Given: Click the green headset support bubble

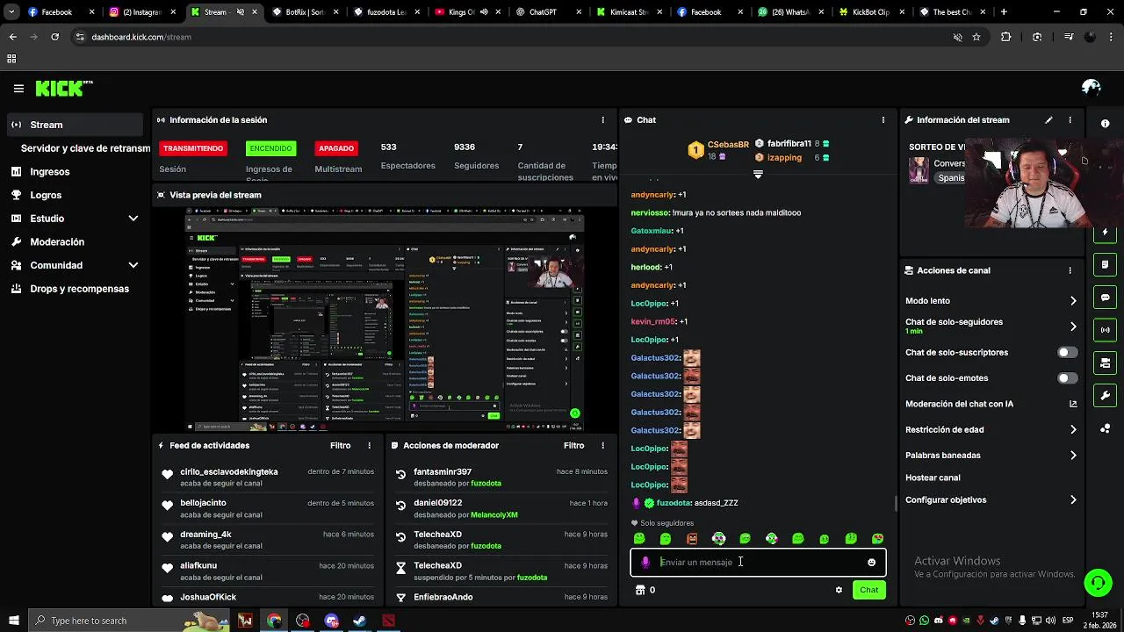Looking at the screenshot, I should click(1098, 583).
